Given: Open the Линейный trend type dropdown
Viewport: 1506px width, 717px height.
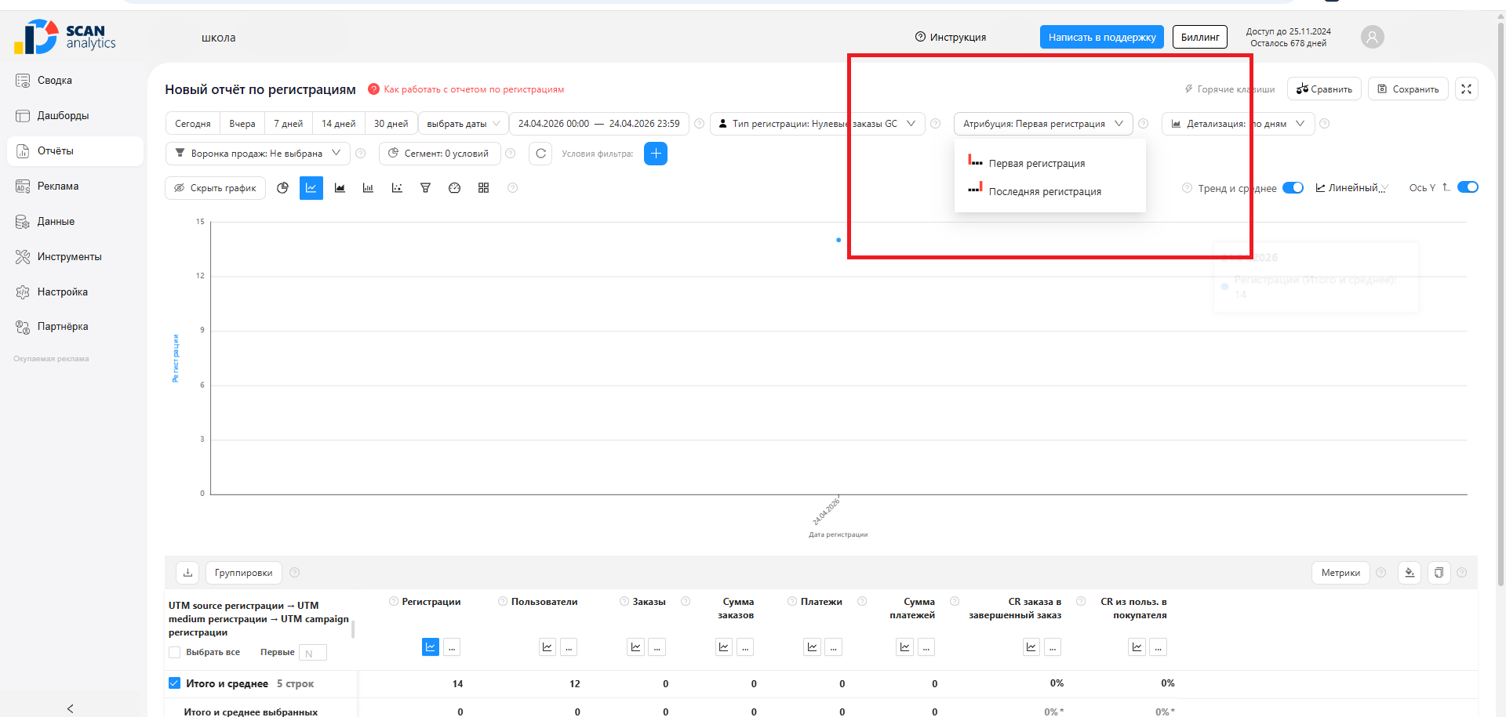Looking at the screenshot, I should coord(1352,188).
